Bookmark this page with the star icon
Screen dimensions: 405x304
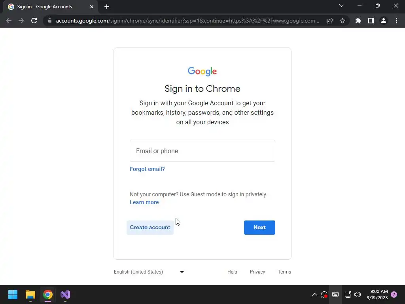(343, 21)
